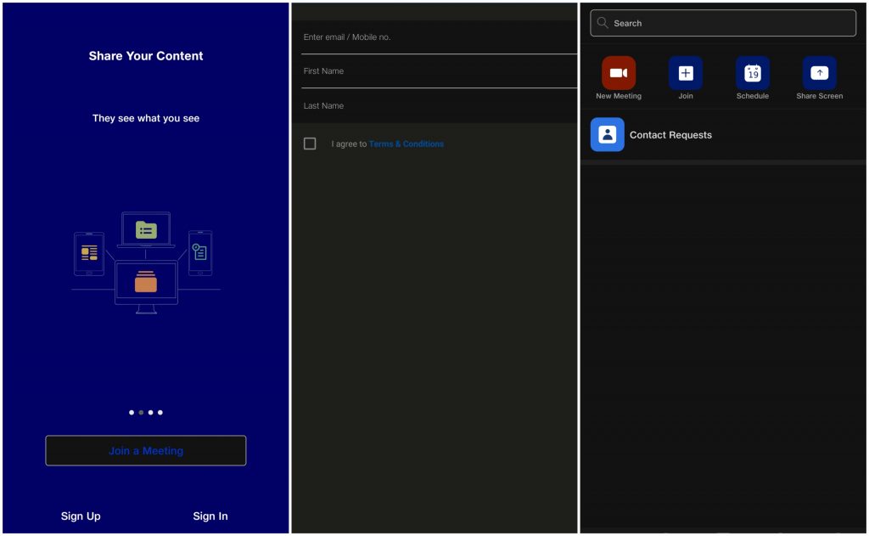Click the They see what you see text

[146, 118]
